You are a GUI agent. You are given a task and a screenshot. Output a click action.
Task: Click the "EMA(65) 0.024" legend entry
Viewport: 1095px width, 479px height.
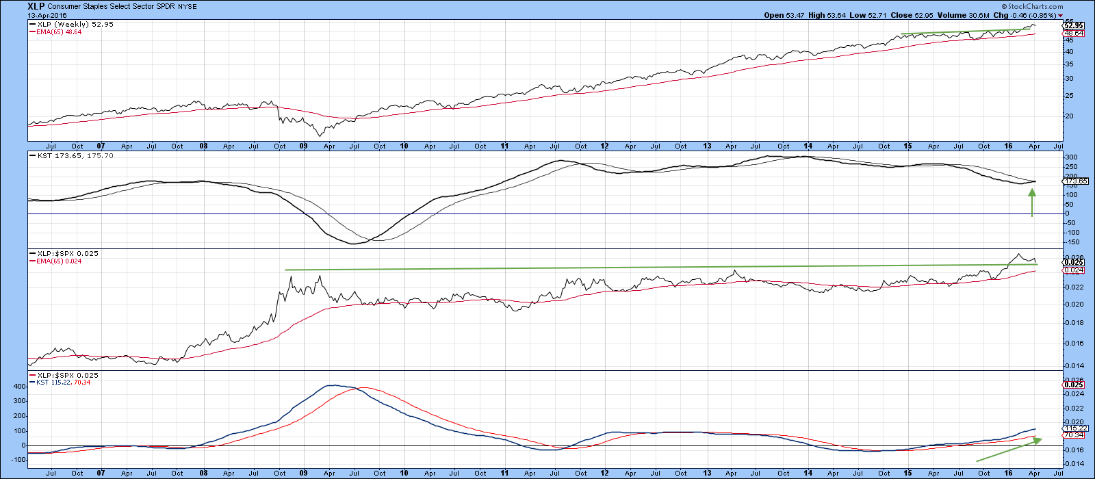click(x=55, y=261)
